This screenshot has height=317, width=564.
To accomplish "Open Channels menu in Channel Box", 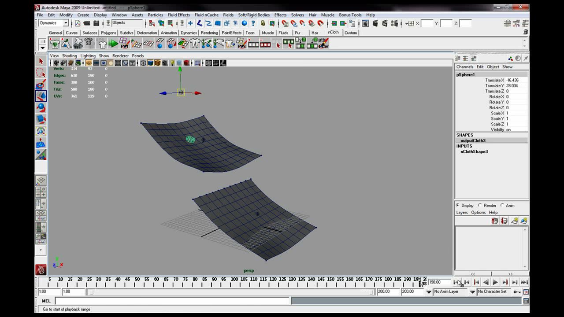I will 464,67.
